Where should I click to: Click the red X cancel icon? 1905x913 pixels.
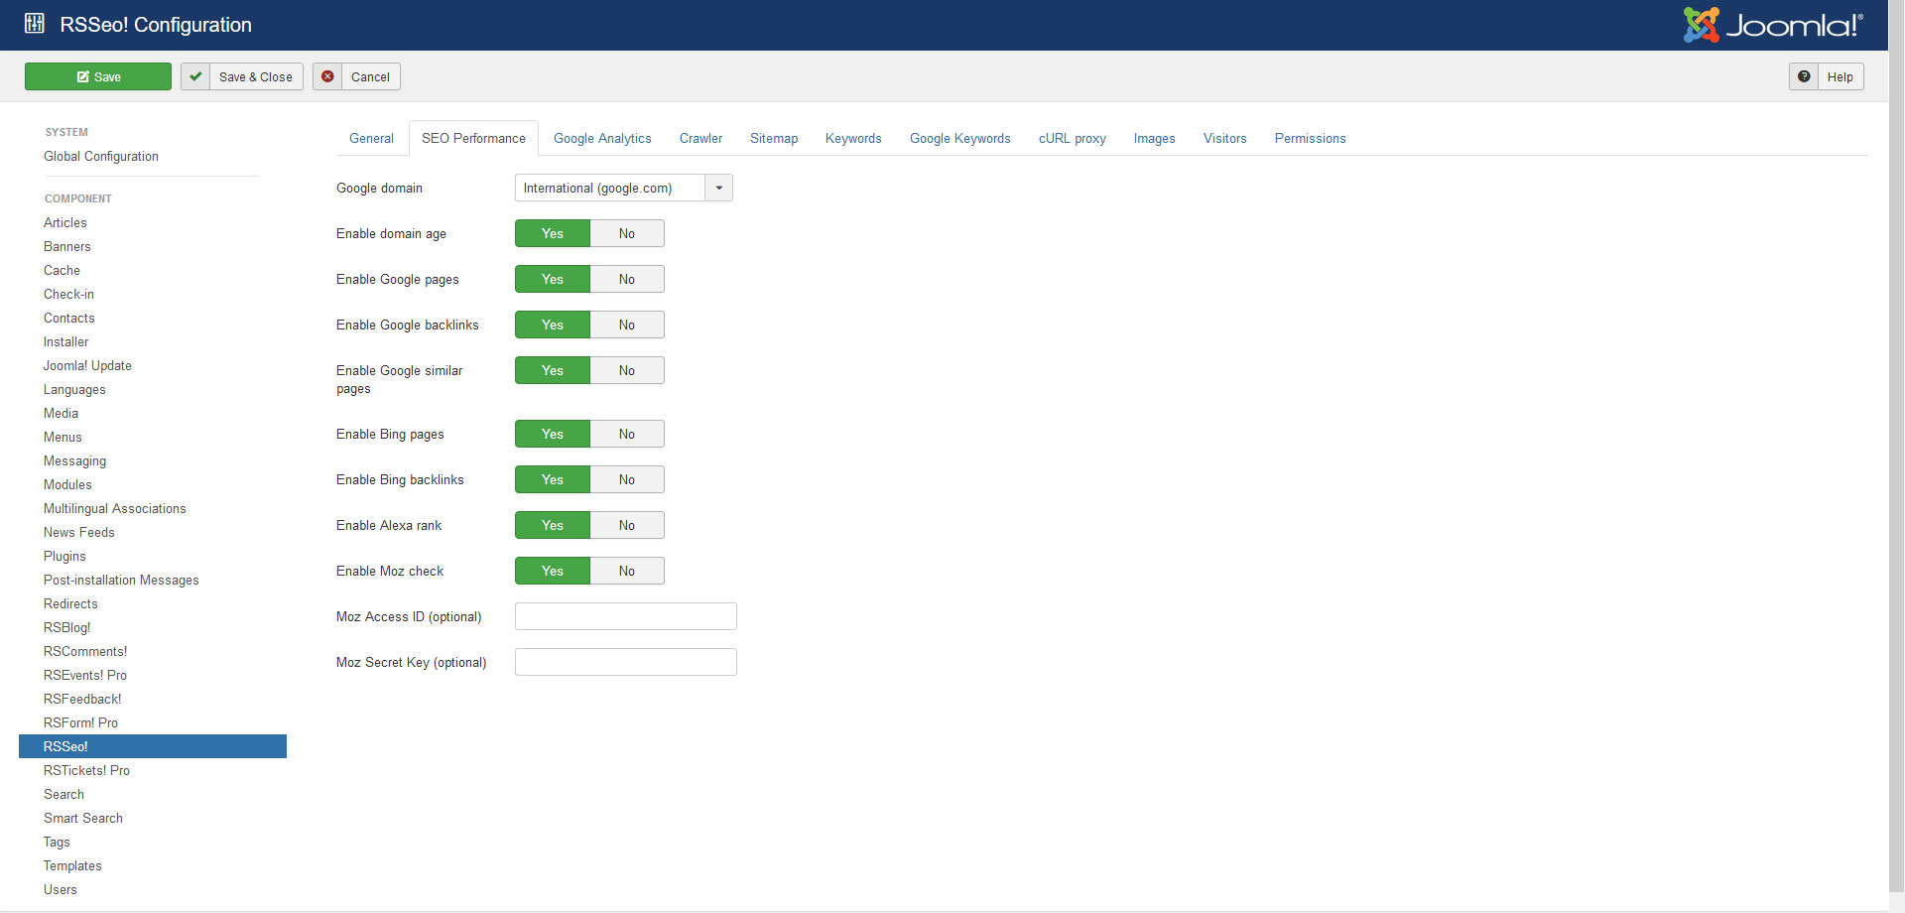pos(327,76)
